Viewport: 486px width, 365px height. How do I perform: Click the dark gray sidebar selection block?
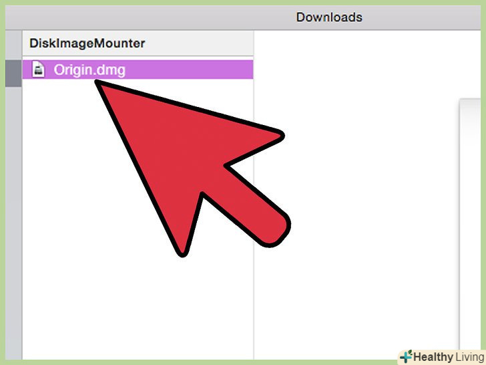13,74
